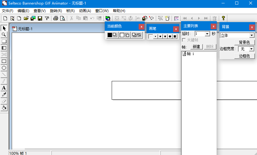This screenshot has height=155, width=257.
Task: Go to last frame toolbar button
Action: click(206, 18)
